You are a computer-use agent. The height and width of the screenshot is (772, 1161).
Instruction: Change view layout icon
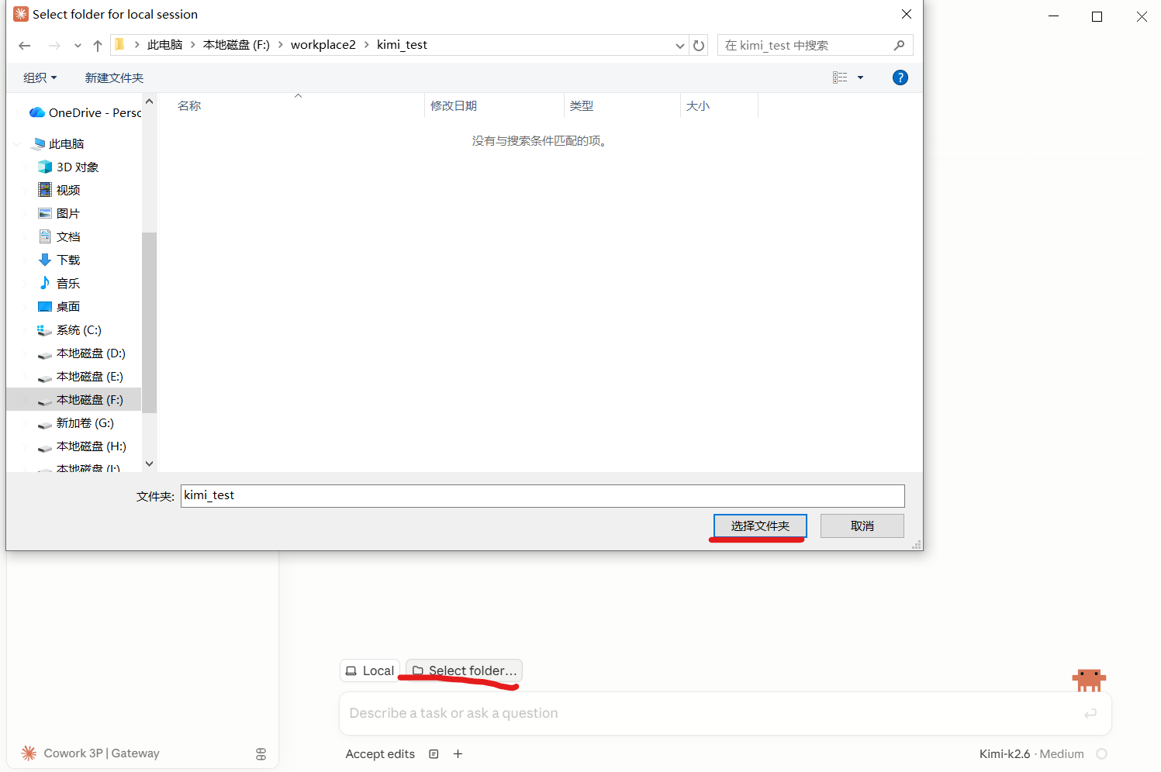pos(840,78)
